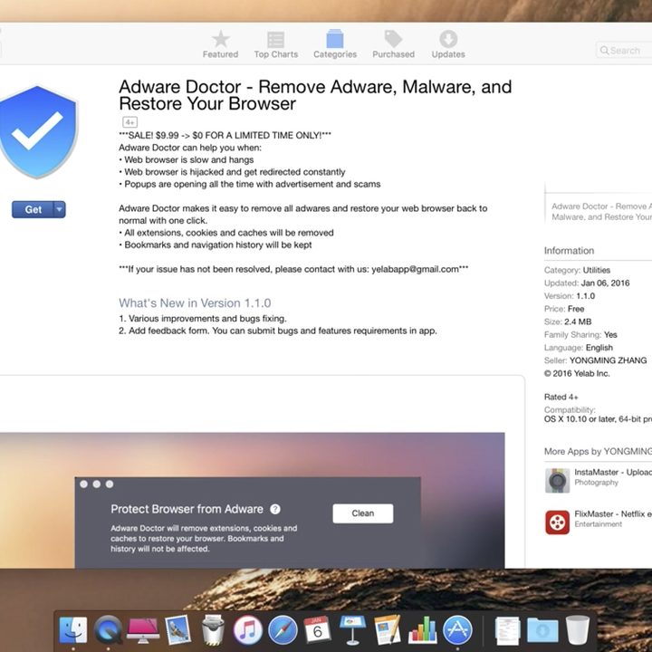Open the FlixMaster app icon

[x=557, y=523]
